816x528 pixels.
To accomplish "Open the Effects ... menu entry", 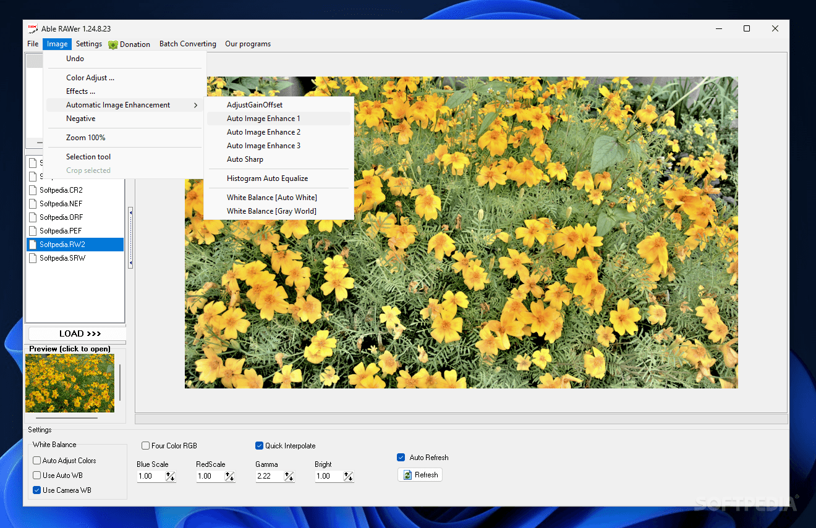I will click(x=125, y=91).
